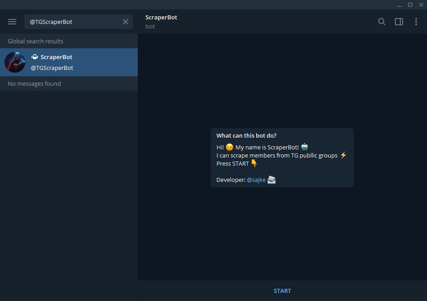The width and height of the screenshot is (427, 301).
Task: Clear the search query with the X icon
Action: 126,21
